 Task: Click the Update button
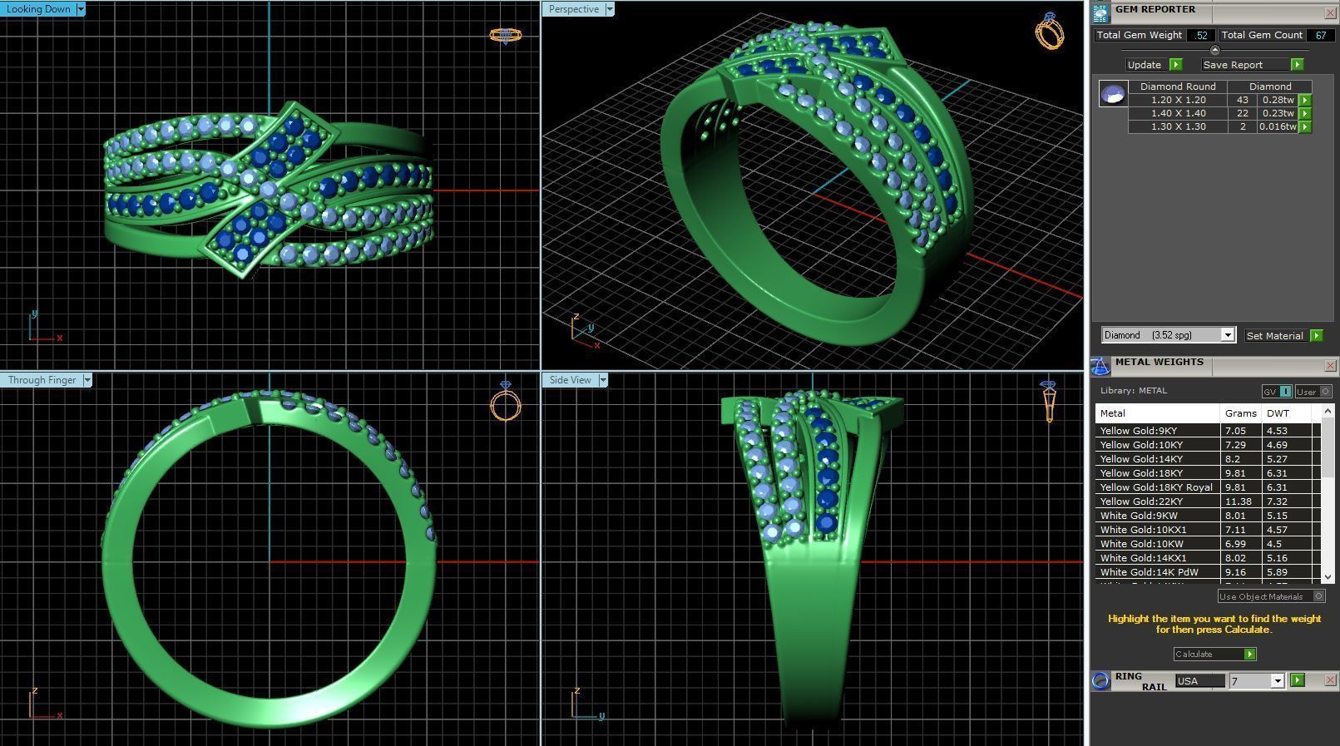(1147, 65)
